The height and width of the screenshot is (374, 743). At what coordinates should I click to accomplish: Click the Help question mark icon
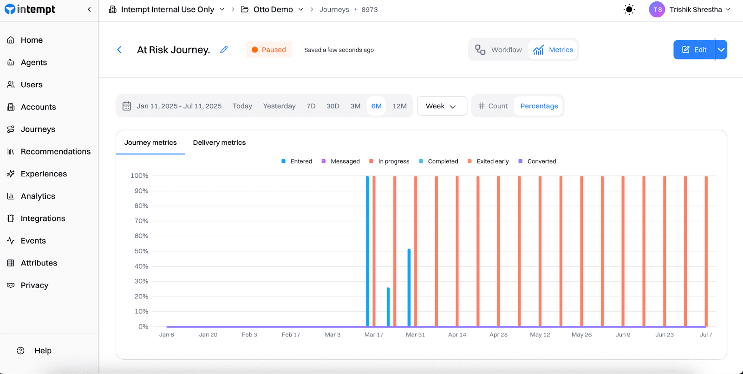click(20, 350)
